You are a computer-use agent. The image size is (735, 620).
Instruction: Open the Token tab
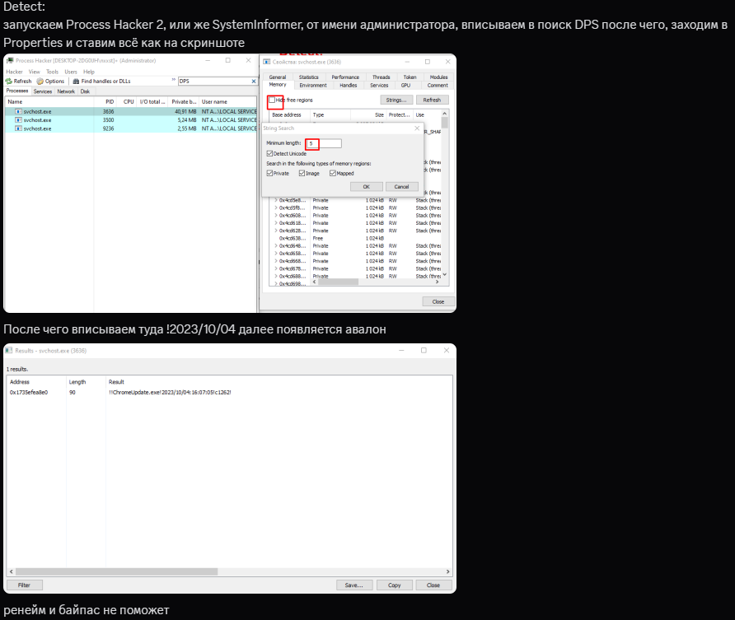pyautogui.click(x=410, y=77)
